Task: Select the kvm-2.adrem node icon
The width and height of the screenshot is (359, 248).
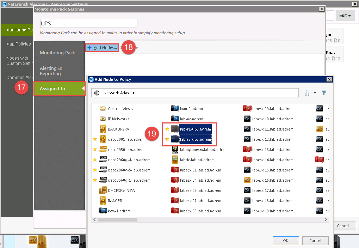Action: pos(175,108)
